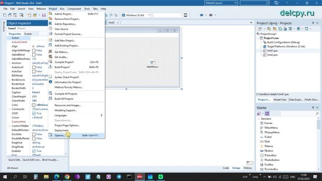The width and height of the screenshot is (322, 181).
Task: Pin the Projects panel
Action: 313,23
